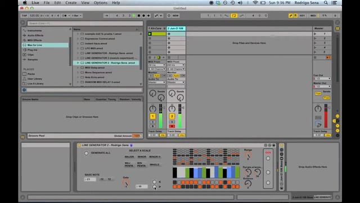The height and width of the screenshot is (203, 360).
Task: Click the radio button next to '>'
Action: pos(154,187)
